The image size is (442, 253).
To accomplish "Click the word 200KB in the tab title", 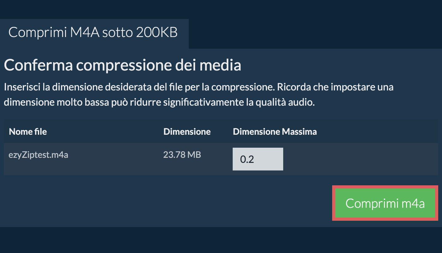I will coord(157,33).
